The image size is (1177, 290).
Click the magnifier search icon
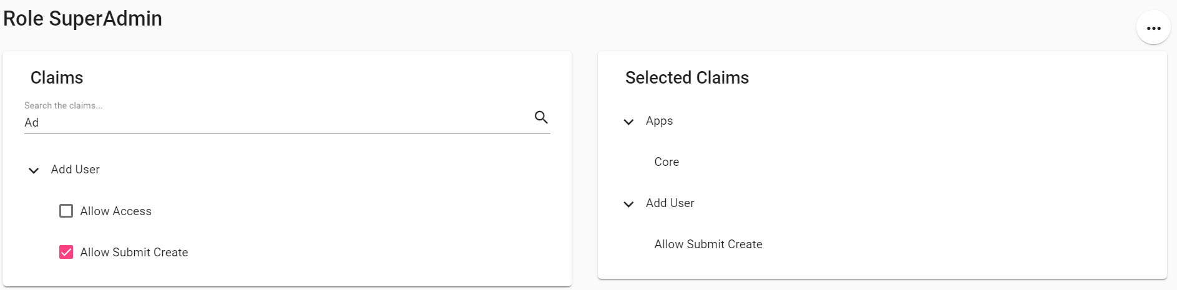pos(541,117)
